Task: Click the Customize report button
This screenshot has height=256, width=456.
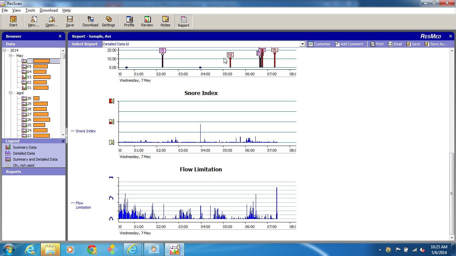Action: pyautogui.click(x=319, y=44)
